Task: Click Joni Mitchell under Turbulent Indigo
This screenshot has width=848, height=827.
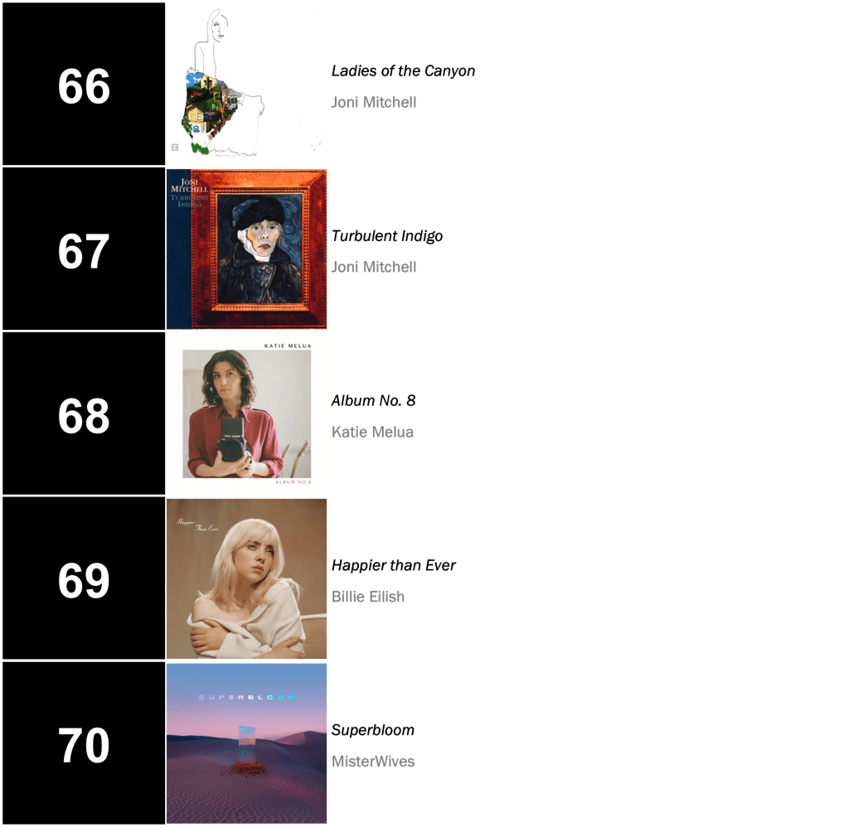Action: coord(373,267)
